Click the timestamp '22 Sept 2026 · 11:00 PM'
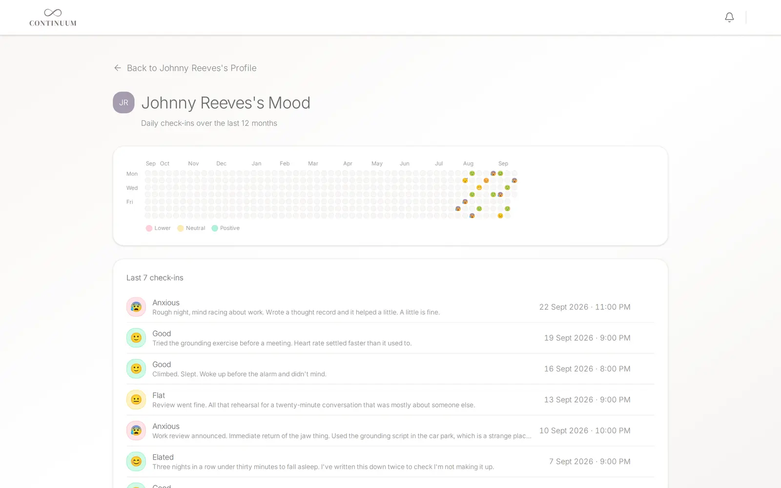 [585, 307]
